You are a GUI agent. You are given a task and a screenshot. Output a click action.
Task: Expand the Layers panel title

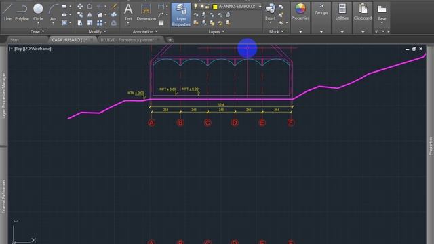[x=216, y=32]
